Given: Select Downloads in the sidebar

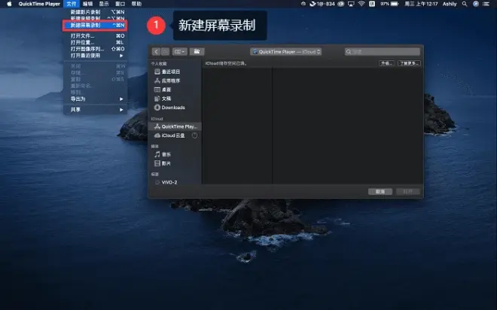Looking at the screenshot, I should (175, 108).
